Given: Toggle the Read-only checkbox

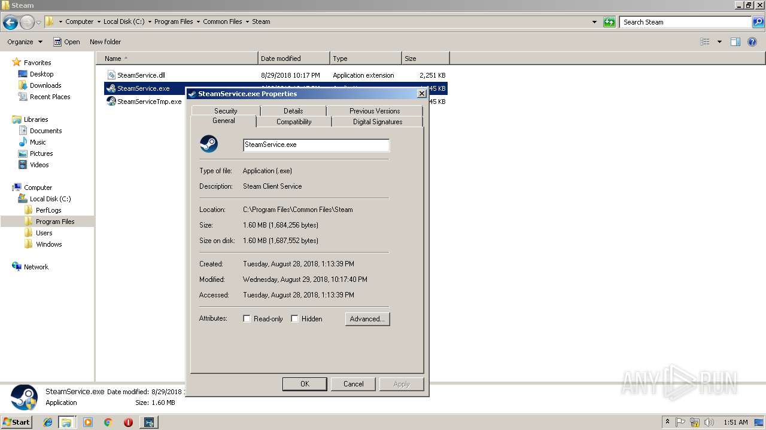Looking at the screenshot, I should click(x=247, y=319).
